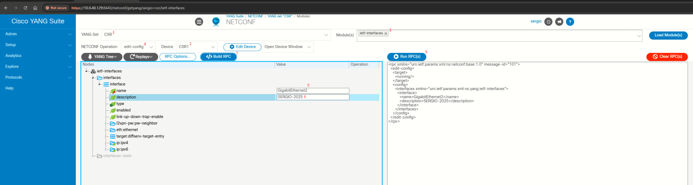
Task: Open the NETCONF breadcrumb link
Action: [x=255, y=16]
